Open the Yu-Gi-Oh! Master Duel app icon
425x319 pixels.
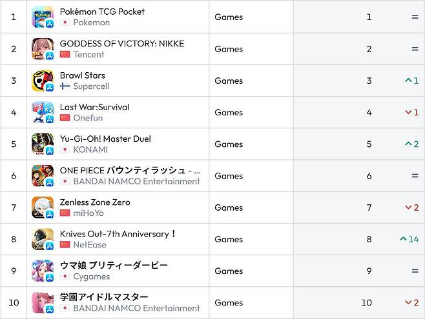click(43, 144)
